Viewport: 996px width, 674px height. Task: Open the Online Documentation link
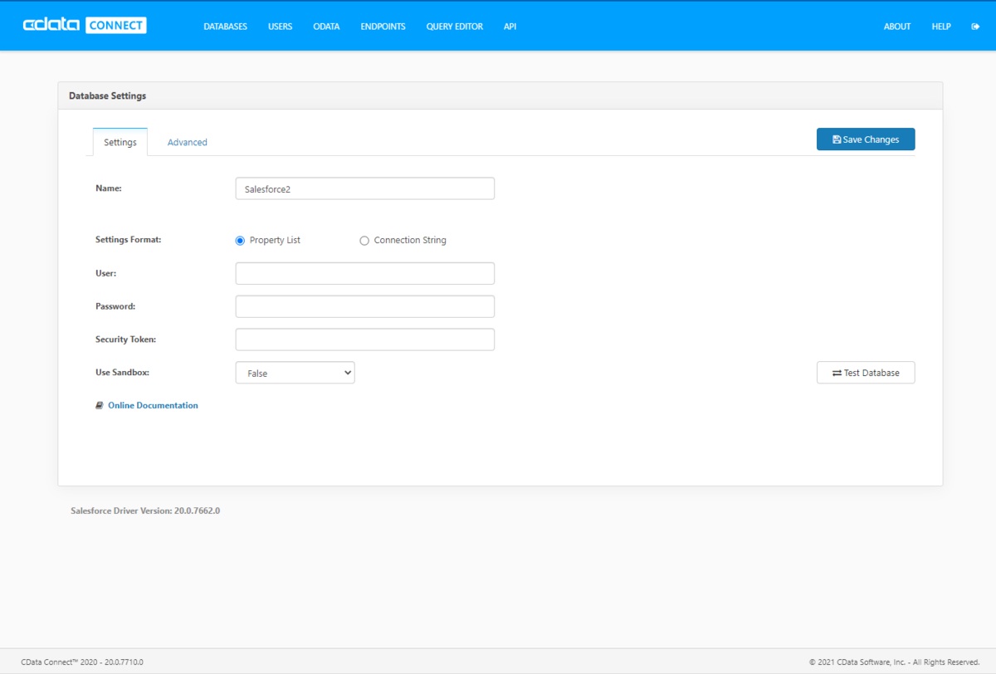153,406
